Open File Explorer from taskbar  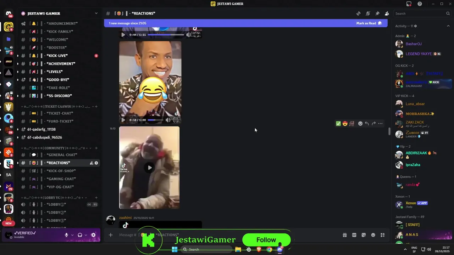point(238,249)
